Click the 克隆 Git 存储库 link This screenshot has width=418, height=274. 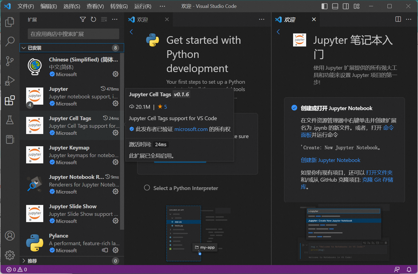point(378,180)
